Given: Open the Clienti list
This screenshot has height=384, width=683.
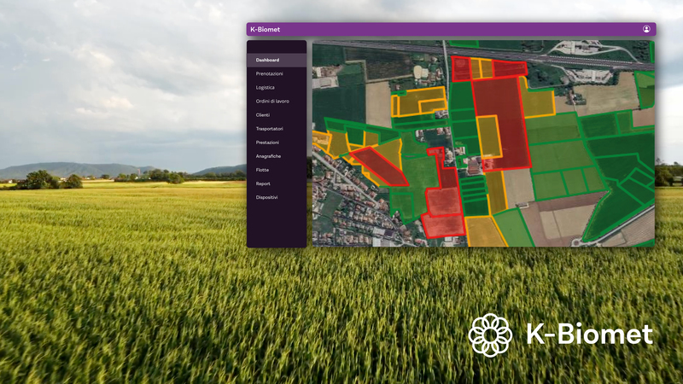Looking at the screenshot, I should pos(263,114).
